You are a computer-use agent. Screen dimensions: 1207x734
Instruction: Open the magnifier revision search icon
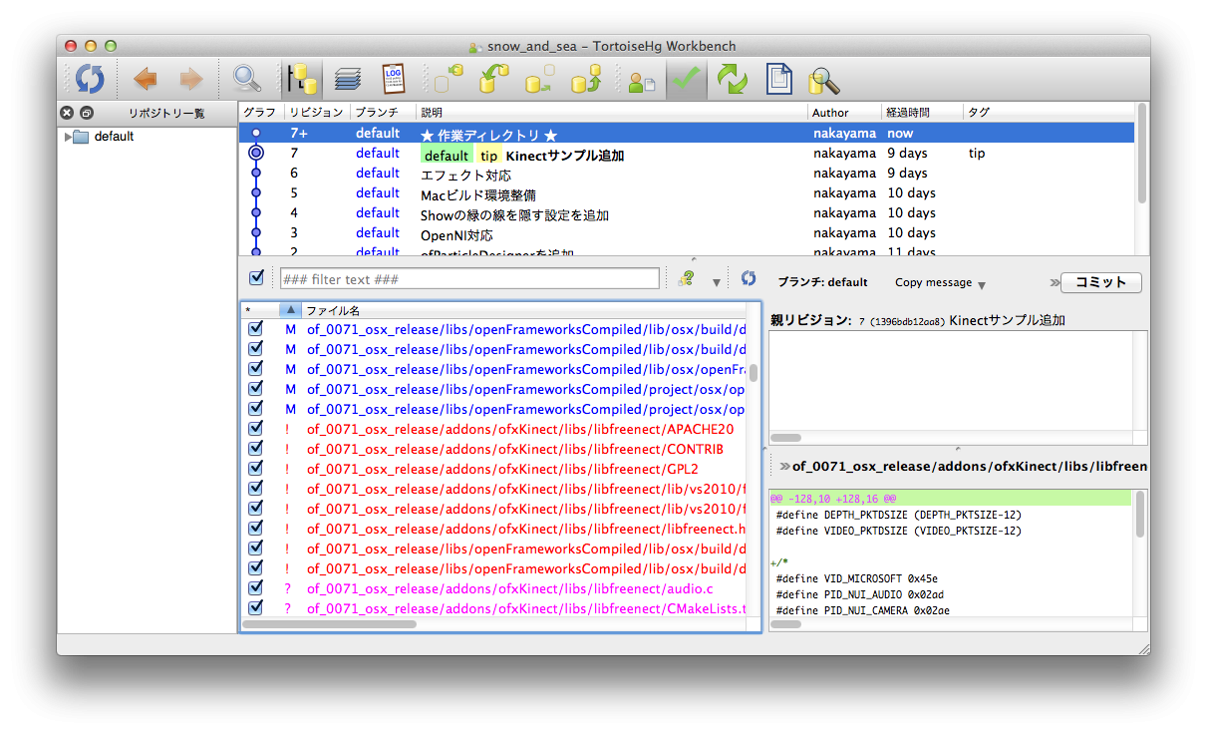coord(246,79)
